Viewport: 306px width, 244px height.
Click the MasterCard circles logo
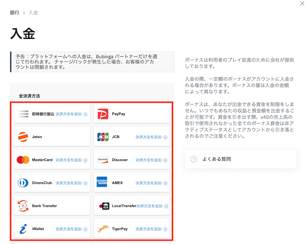tap(23, 160)
